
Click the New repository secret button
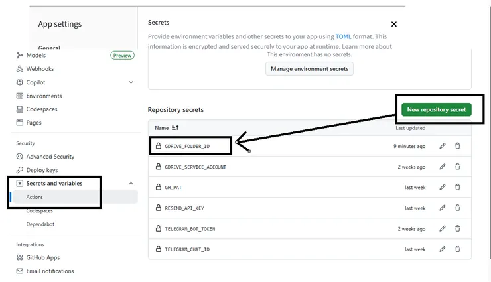coord(436,109)
